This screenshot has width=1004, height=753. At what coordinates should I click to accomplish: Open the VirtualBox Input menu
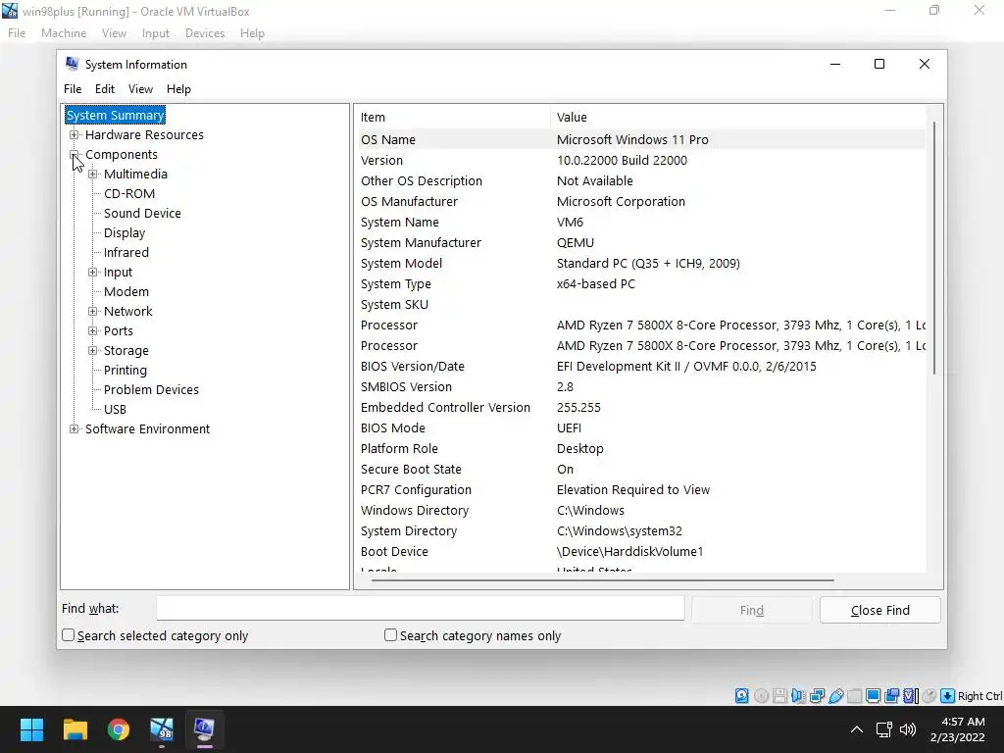[x=156, y=33]
